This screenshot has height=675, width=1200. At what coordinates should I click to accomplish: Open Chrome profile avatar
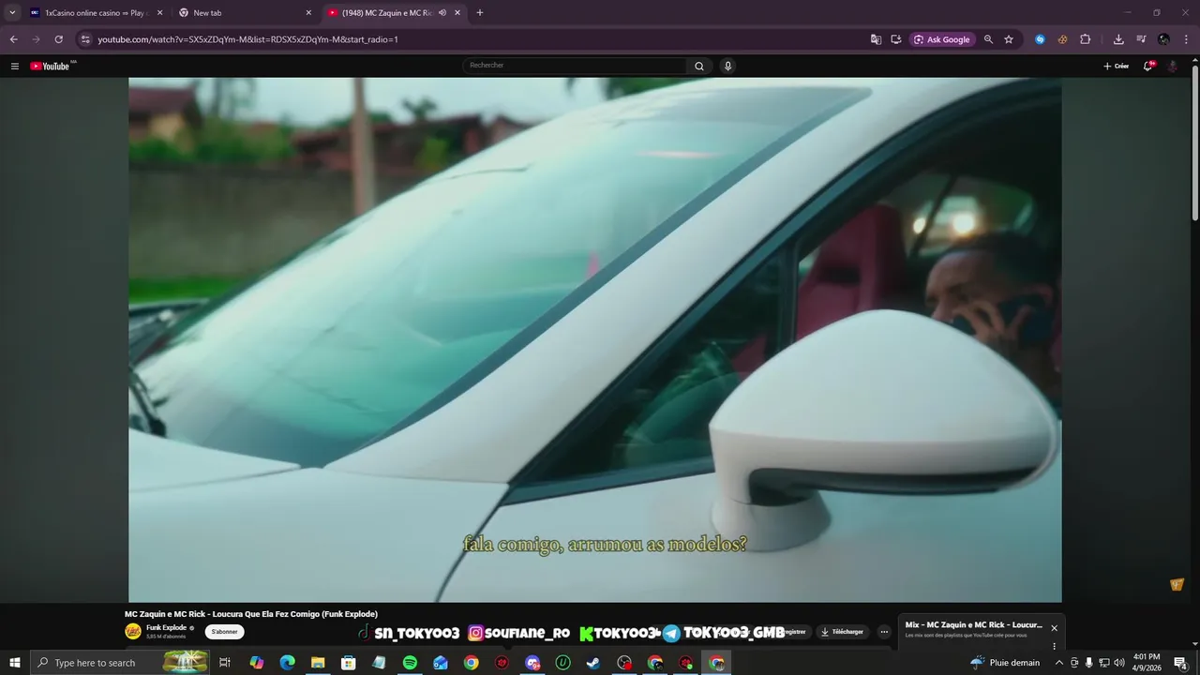[x=1163, y=39]
